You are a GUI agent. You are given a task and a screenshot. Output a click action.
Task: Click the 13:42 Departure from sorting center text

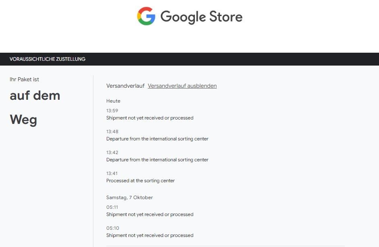click(157, 160)
